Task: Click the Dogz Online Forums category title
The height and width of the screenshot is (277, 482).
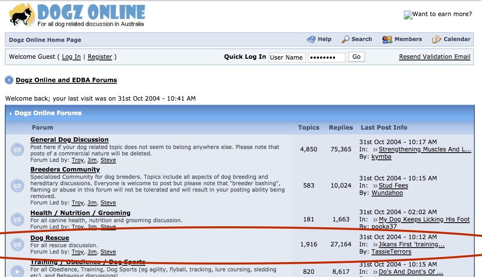Action: pyautogui.click(x=48, y=113)
